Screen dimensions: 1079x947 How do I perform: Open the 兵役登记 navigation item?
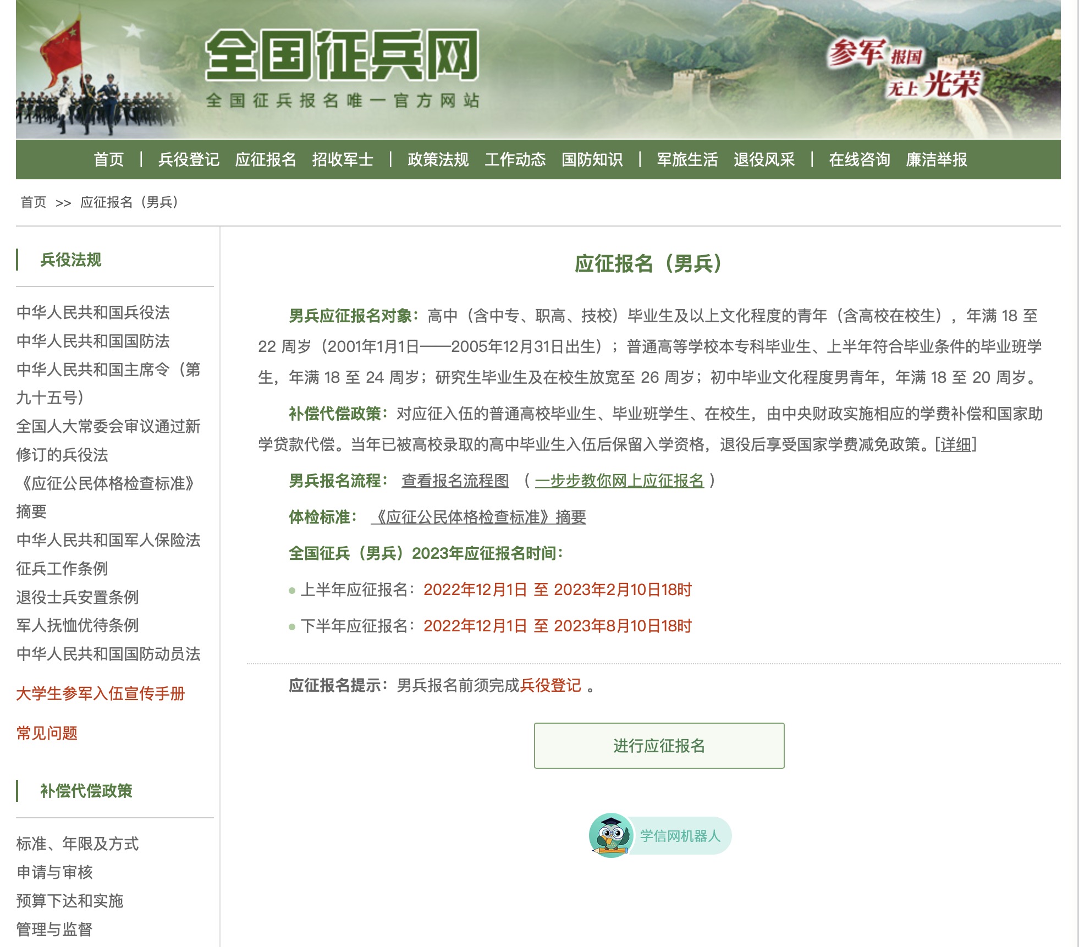189,159
